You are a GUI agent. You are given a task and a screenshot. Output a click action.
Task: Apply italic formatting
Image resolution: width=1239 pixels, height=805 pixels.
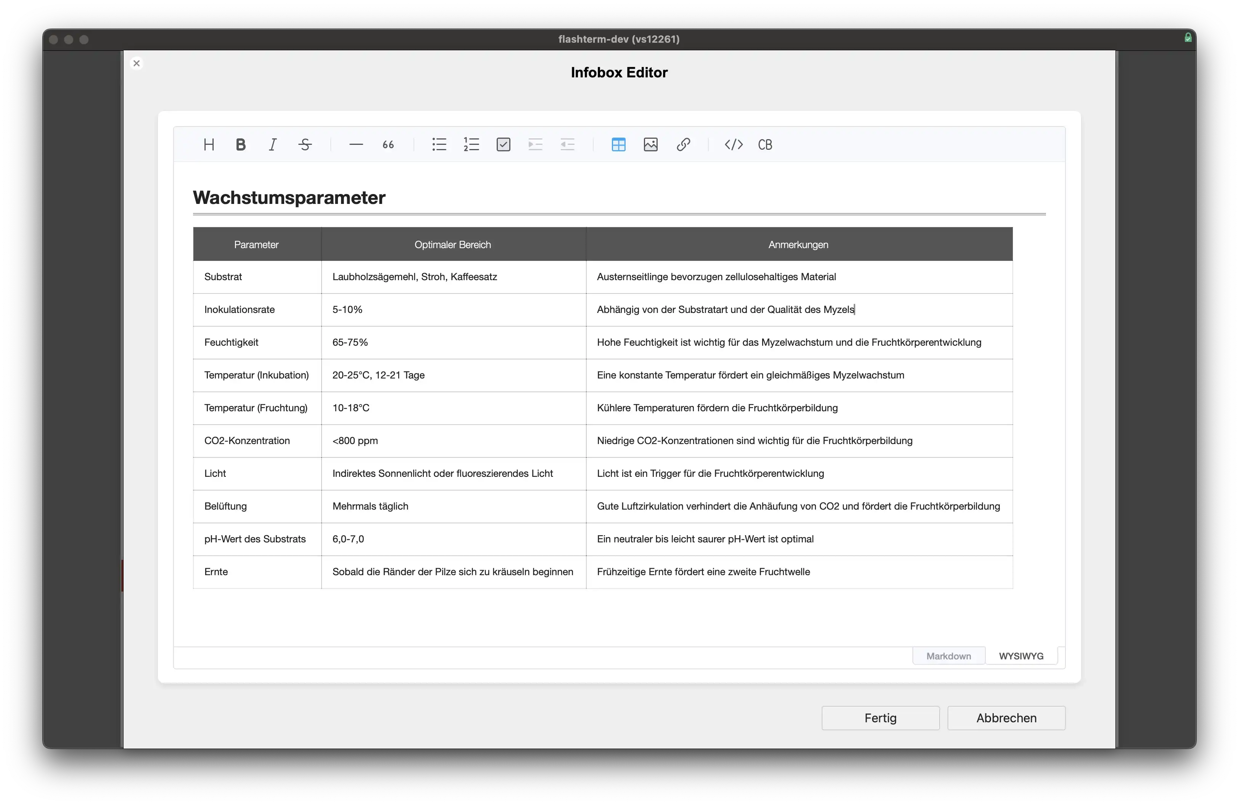click(x=273, y=144)
